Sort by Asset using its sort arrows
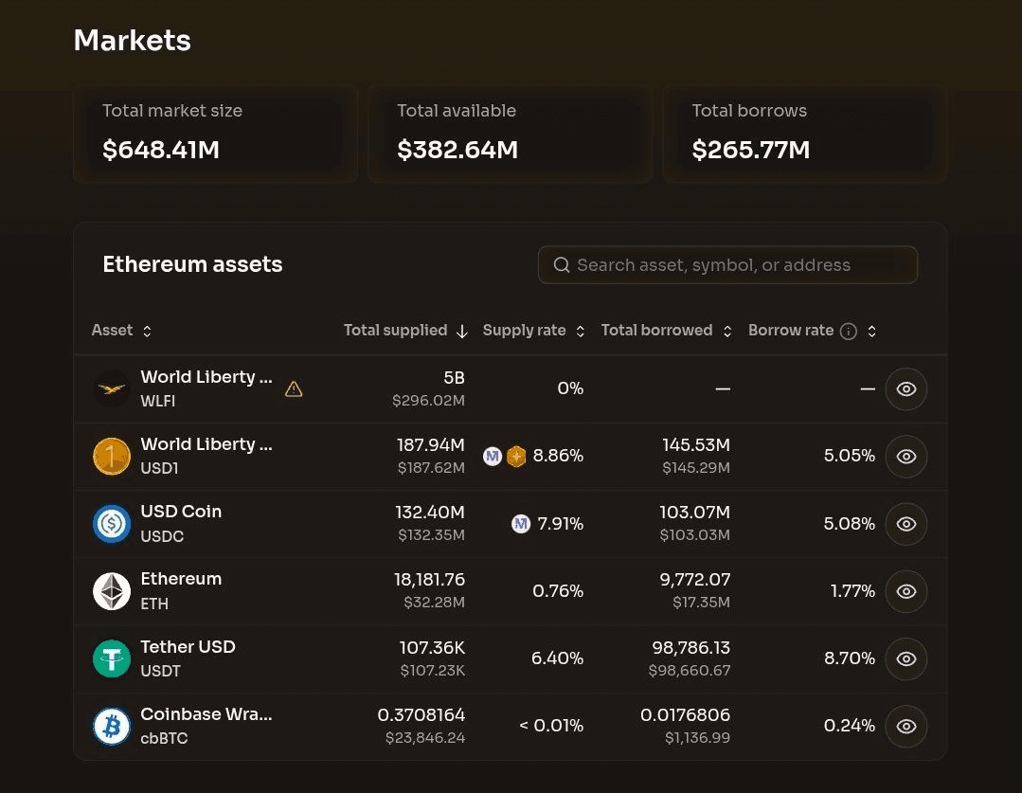The image size is (1022, 793). pyautogui.click(x=148, y=332)
